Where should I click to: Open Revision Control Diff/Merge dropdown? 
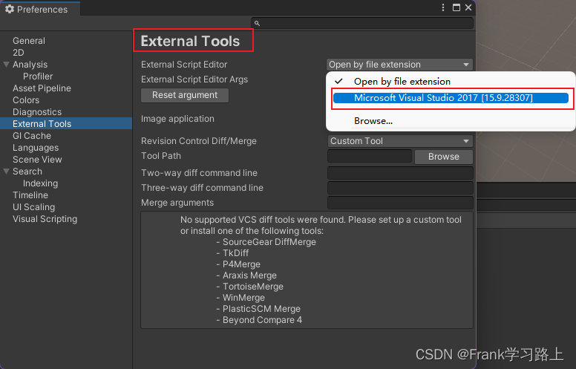(400, 141)
